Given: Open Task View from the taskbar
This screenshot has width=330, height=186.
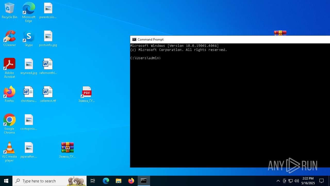Looking at the screenshot, I should coord(93,181).
